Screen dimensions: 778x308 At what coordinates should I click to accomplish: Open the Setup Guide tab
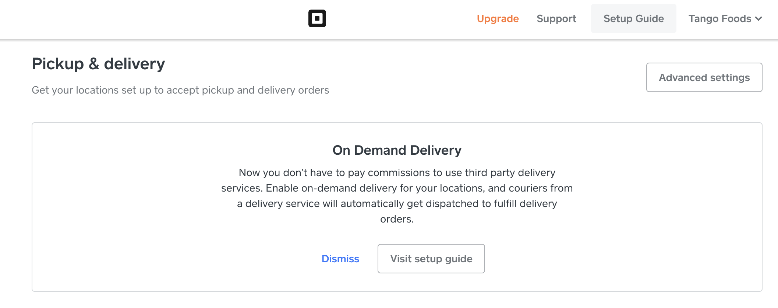click(633, 19)
